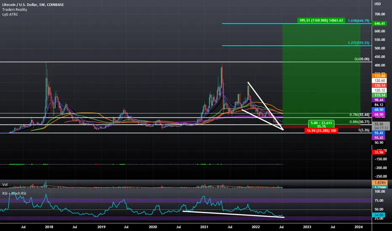Click the 450.00 price axis value
Viewport: 392px width, 231px height.
click(380, 57)
